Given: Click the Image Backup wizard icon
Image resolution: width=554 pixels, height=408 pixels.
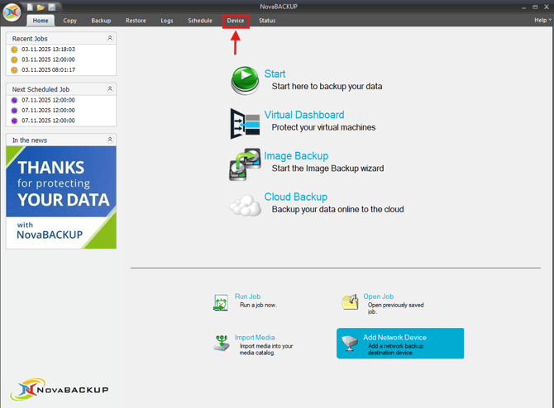Looking at the screenshot, I should tap(245, 164).
